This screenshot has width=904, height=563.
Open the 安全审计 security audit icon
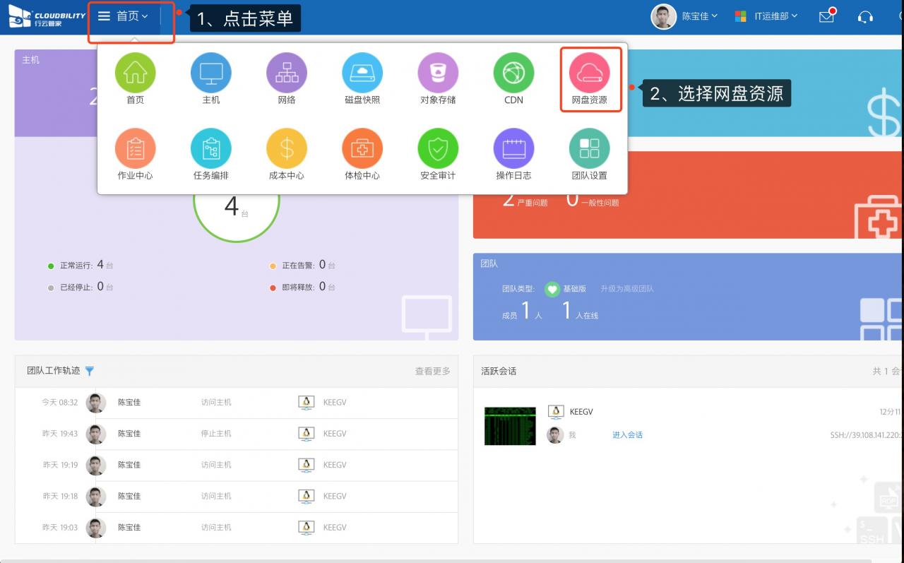(438, 148)
